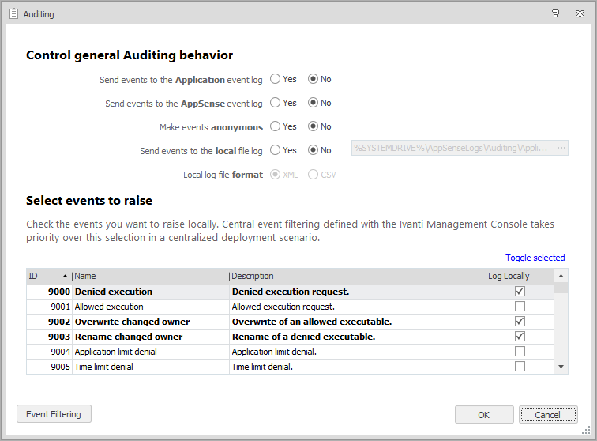
Task: Select Yes for AppSense event log
Action: (x=276, y=103)
